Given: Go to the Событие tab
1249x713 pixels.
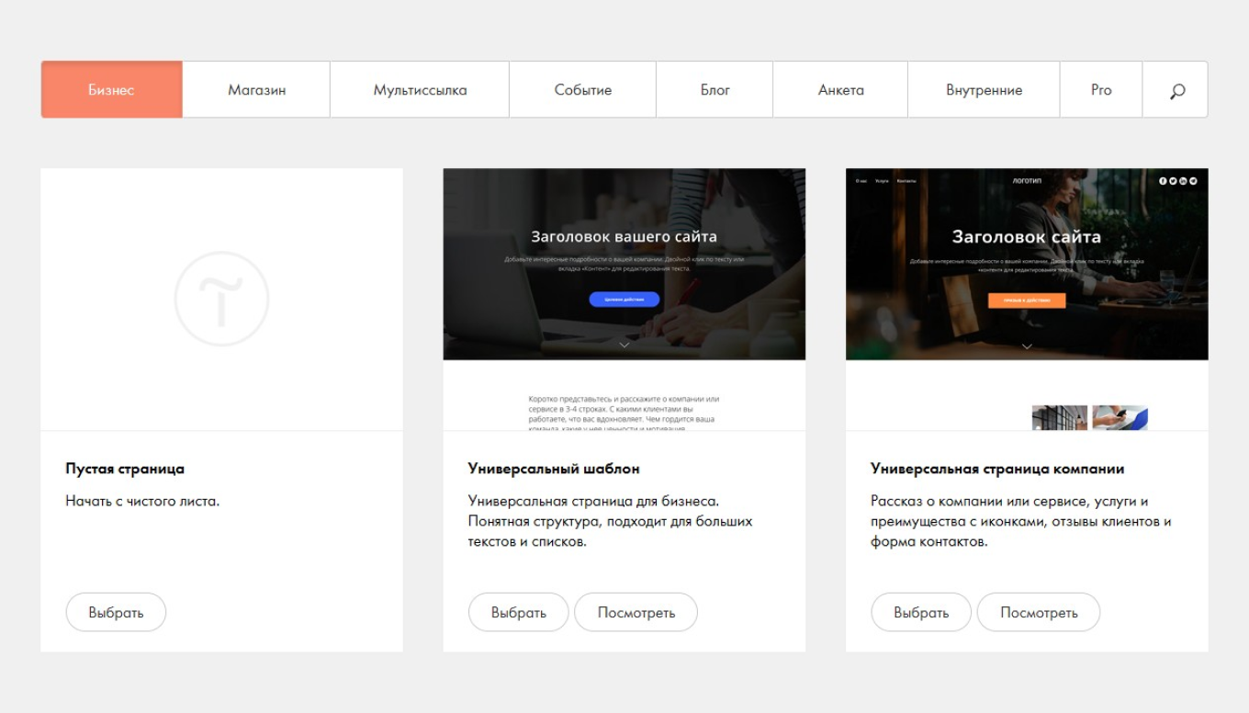Looking at the screenshot, I should coord(582,90).
